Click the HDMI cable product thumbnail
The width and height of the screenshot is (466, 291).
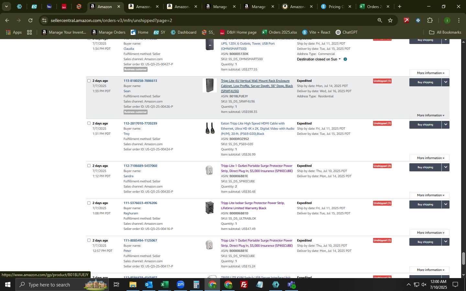click(x=210, y=128)
